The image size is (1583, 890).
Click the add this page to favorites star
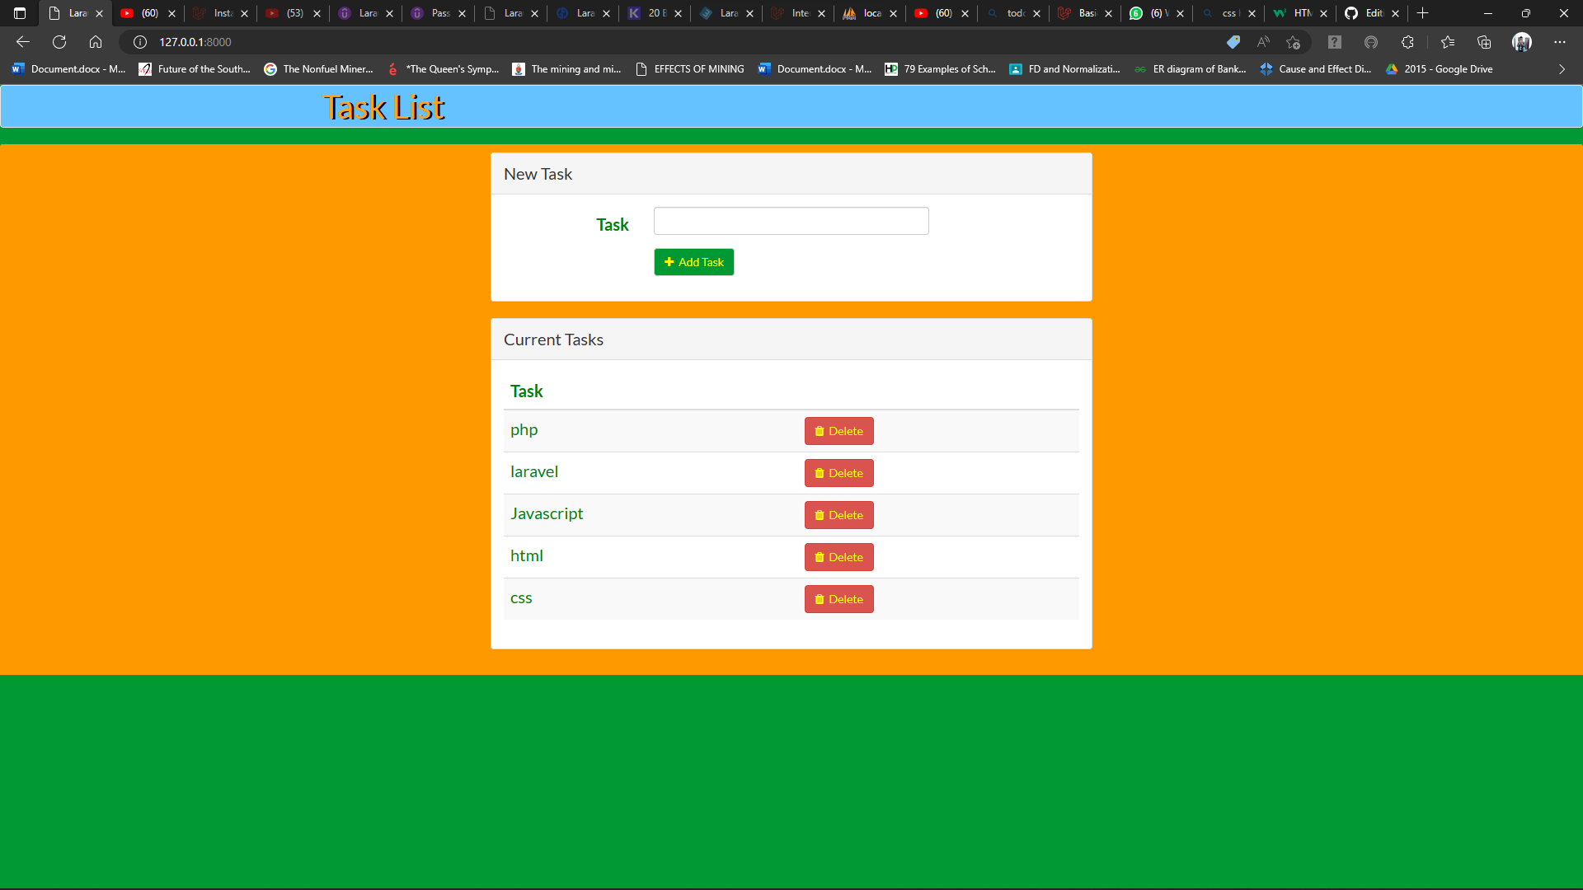point(1293,42)
